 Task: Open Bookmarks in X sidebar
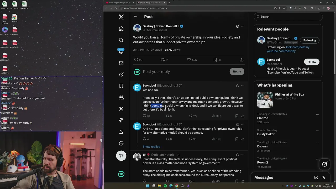pyautogui.click(x=121, y=86)
